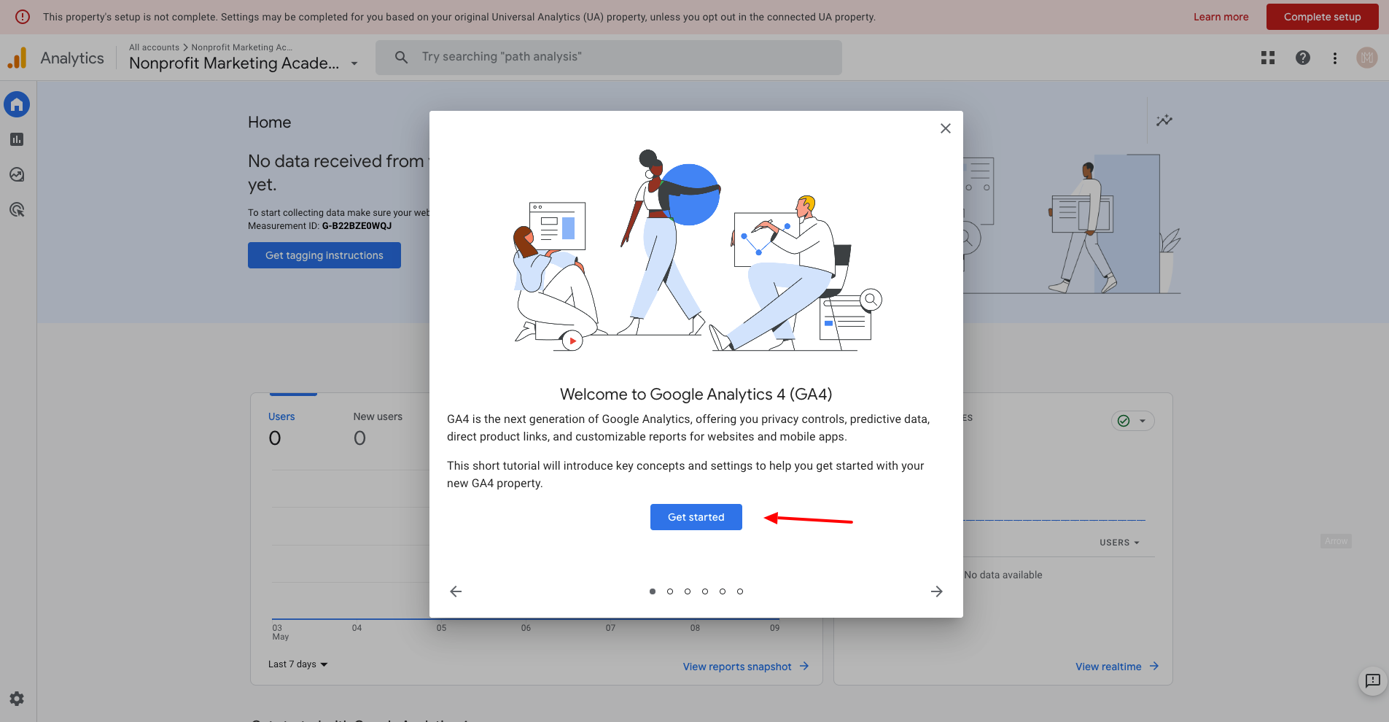Go to next tutorial slide arrow
The width and height of the screenshot is (1389, 722).
[x=937, y=591]
